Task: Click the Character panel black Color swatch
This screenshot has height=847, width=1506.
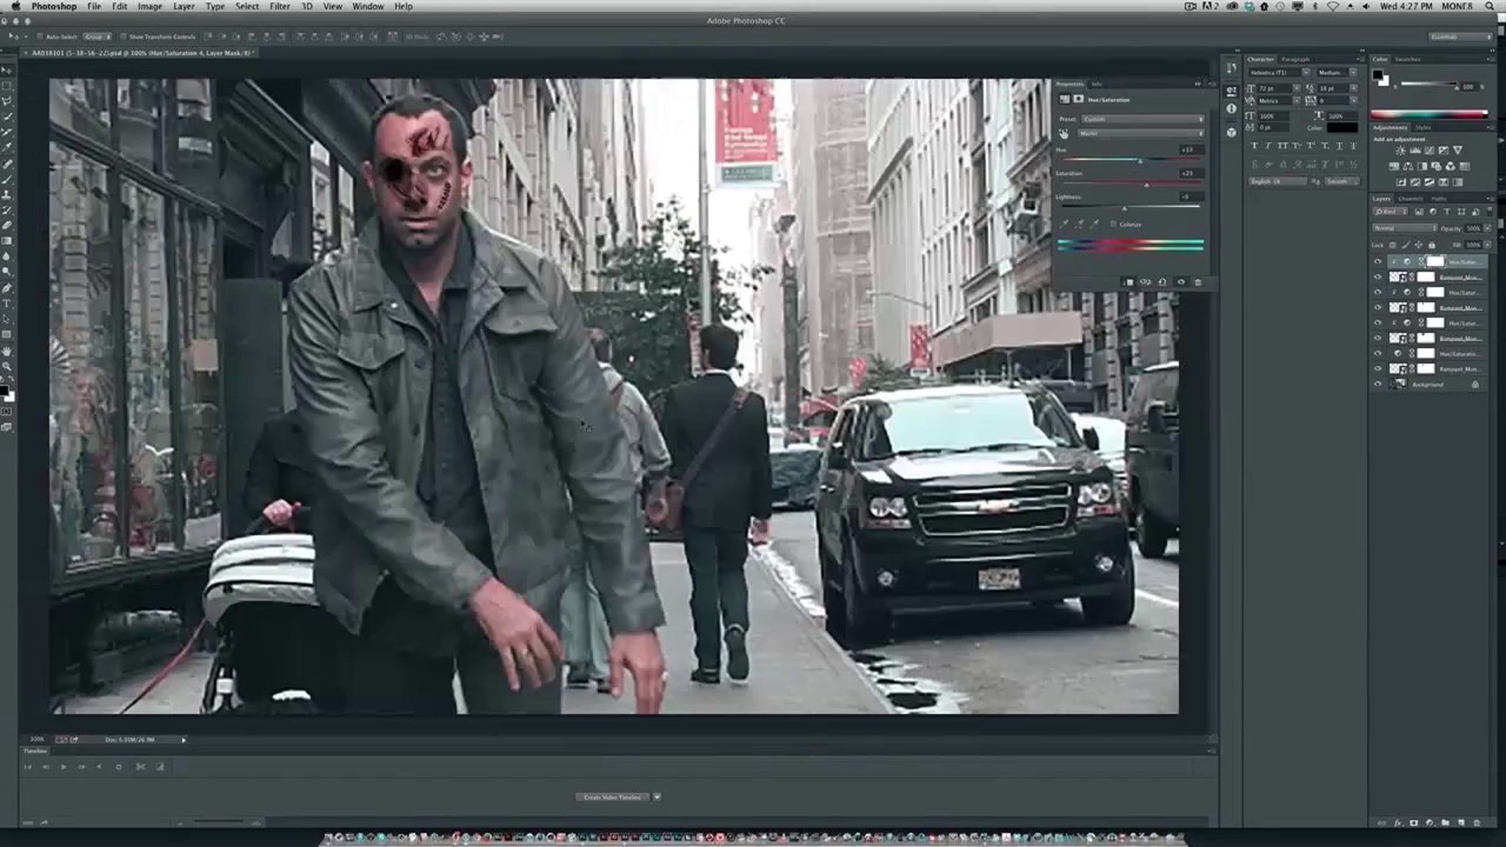Action: (1342, 128)
